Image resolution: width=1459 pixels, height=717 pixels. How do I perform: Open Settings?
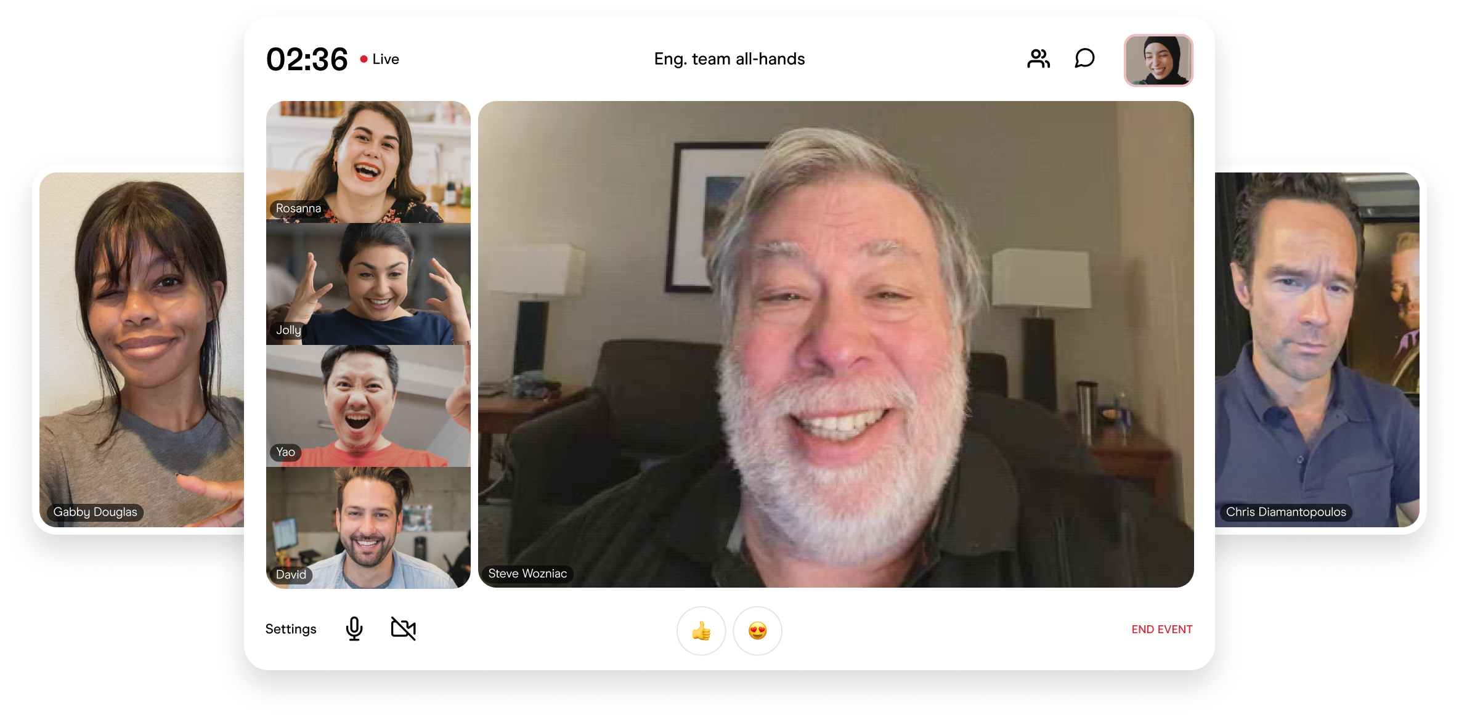click(291, 629)
